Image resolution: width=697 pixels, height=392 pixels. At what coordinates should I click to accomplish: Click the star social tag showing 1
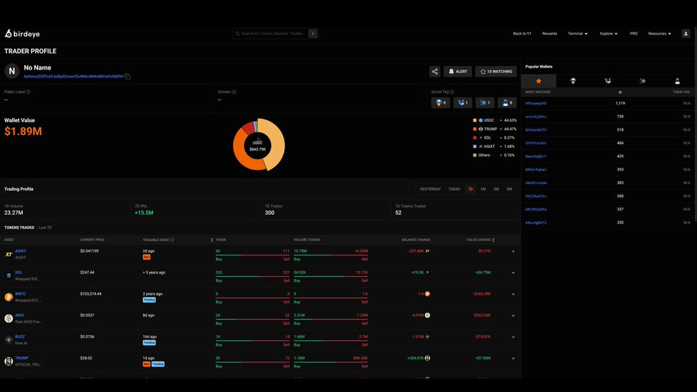click(x=485, y=103)
